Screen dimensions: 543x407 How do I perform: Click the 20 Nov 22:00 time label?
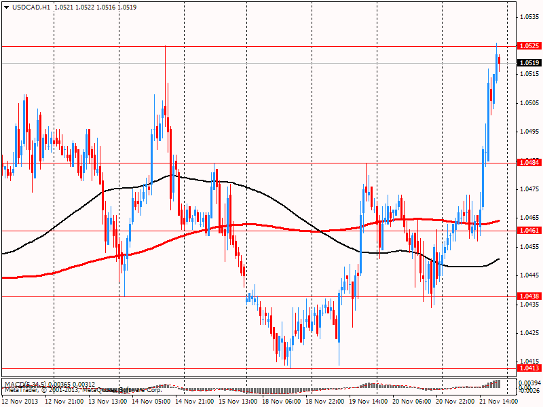455,402
